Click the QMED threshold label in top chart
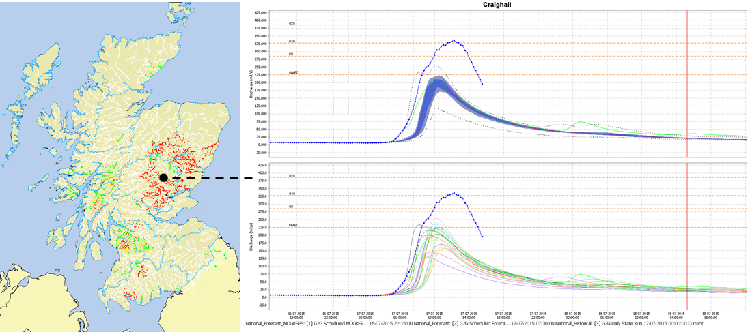 293,72
